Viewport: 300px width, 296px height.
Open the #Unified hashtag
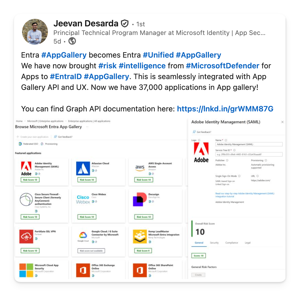pyautogui.click(x=158, y=55)
